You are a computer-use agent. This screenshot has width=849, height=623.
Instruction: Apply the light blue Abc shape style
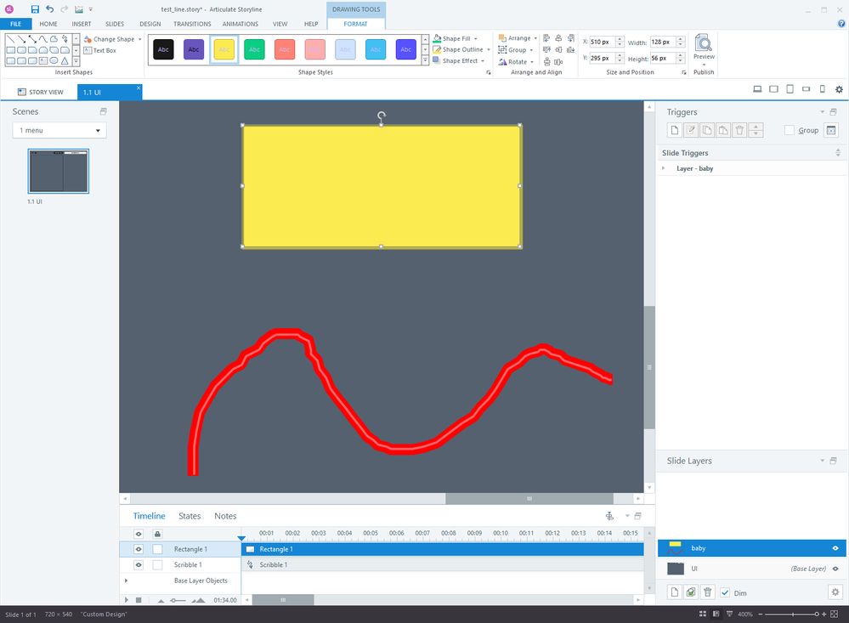[x=345, y=49]
